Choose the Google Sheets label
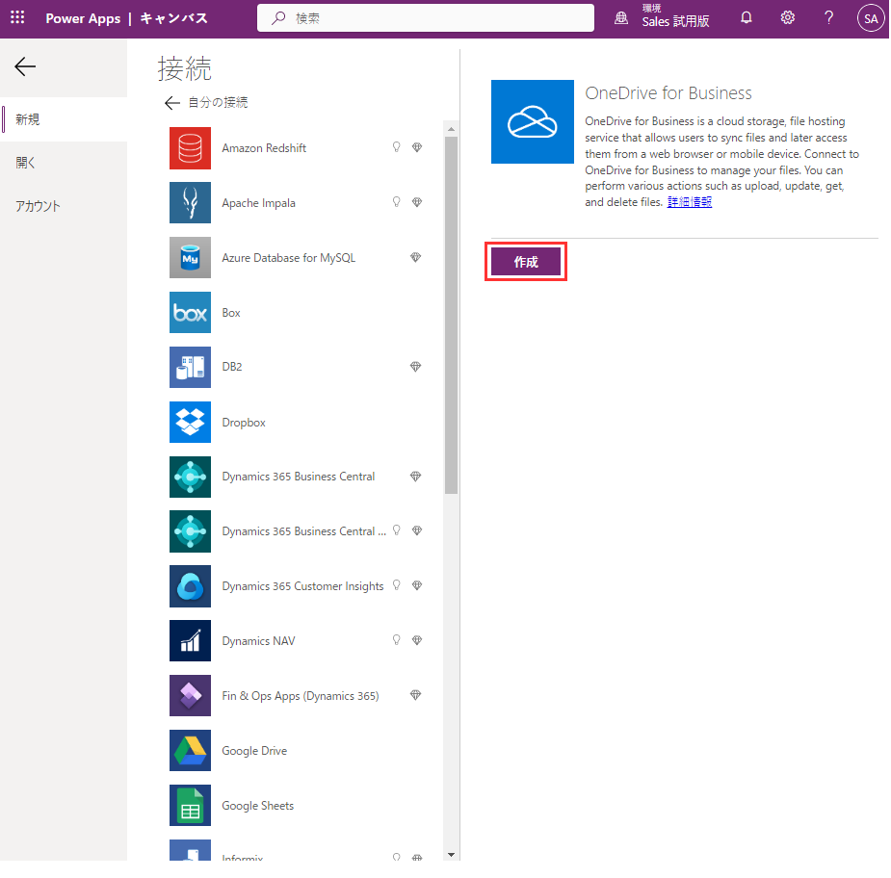This screenshot has height=878, width=891. point(258,806)
